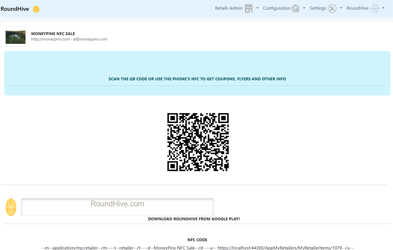Click the Retails Admin storefront icon
The image size is (393, 250).
pyautogui.click(x=249, y=8)
